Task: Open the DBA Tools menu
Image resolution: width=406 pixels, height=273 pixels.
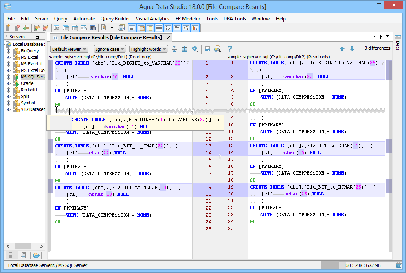Action: point(235,19)
